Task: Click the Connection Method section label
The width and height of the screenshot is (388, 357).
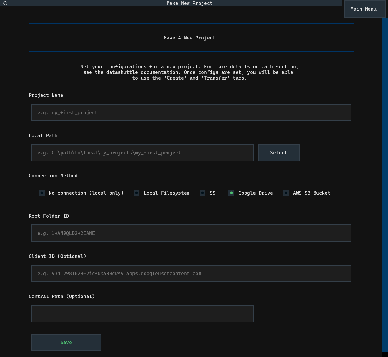Action: click(x=53, y=176)
